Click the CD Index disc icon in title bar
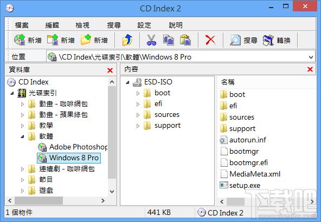This screenshot has height=222, width=321. pos(10,8)
